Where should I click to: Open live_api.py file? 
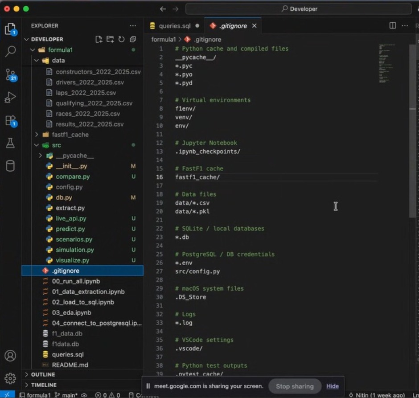[71, 218]
